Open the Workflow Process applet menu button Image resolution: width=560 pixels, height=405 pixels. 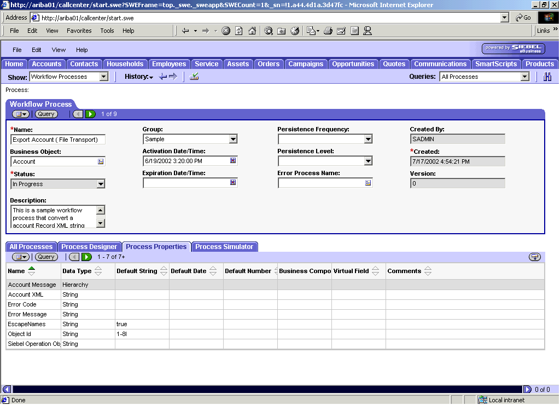[21, 114]
